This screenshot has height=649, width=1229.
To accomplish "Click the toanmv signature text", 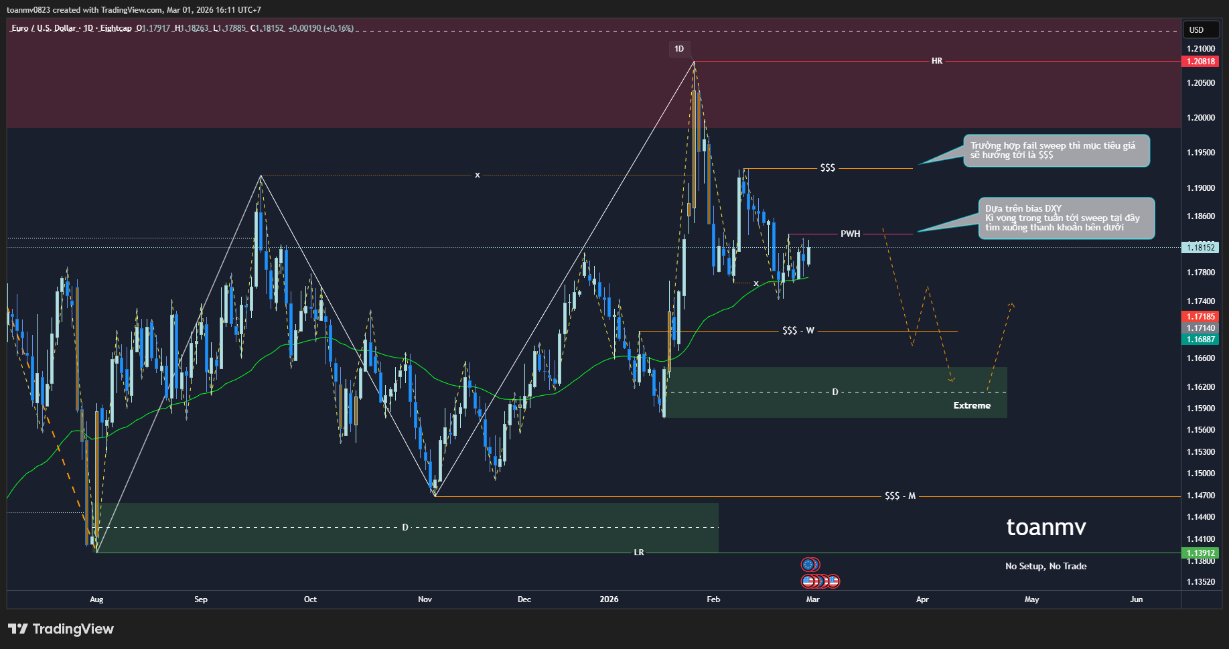I will click(1046, 528).
